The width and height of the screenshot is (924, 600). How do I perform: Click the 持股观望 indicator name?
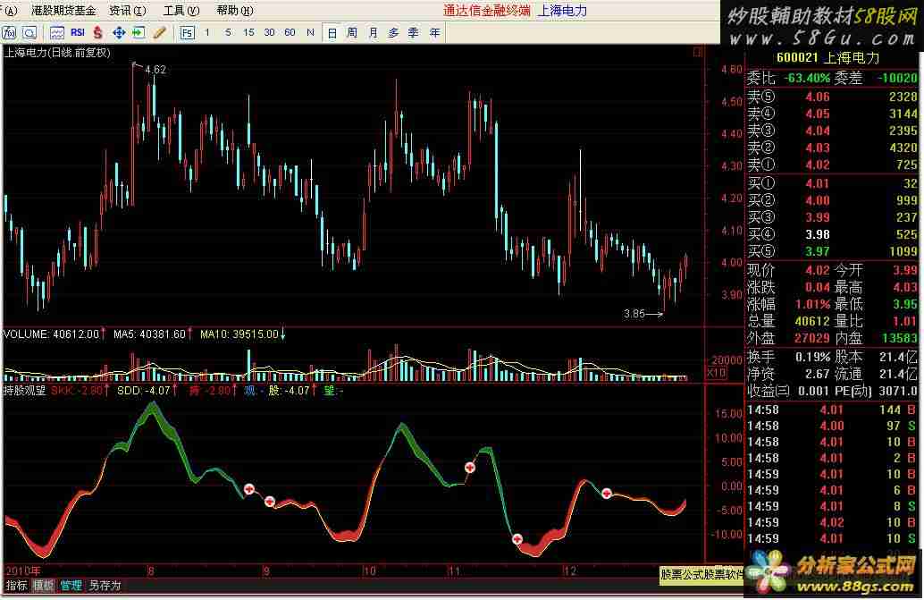point(24,390)
